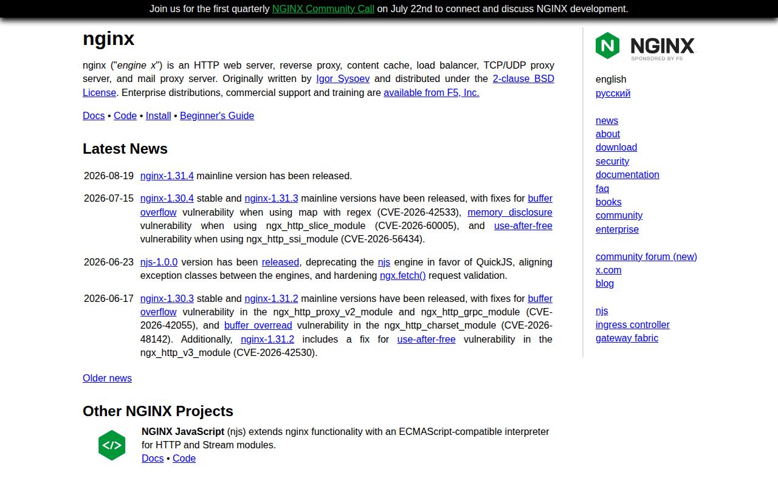This screenshot has height=486, width=778.
Task: Open the faq link in the sidebar
Action: pos(602,189)
